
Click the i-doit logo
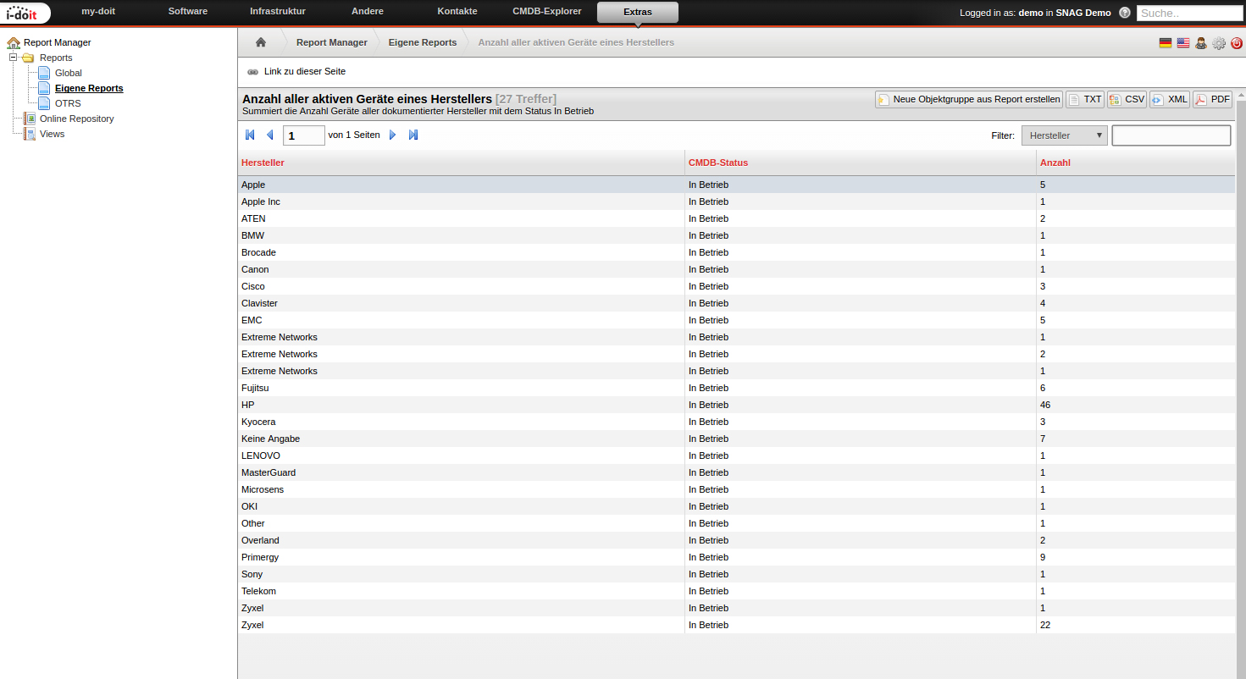click(26, 13)
